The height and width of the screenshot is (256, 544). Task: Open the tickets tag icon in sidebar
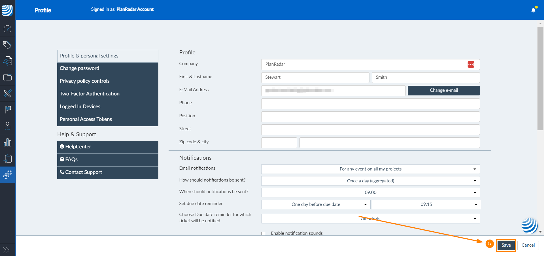coord(7,45)
